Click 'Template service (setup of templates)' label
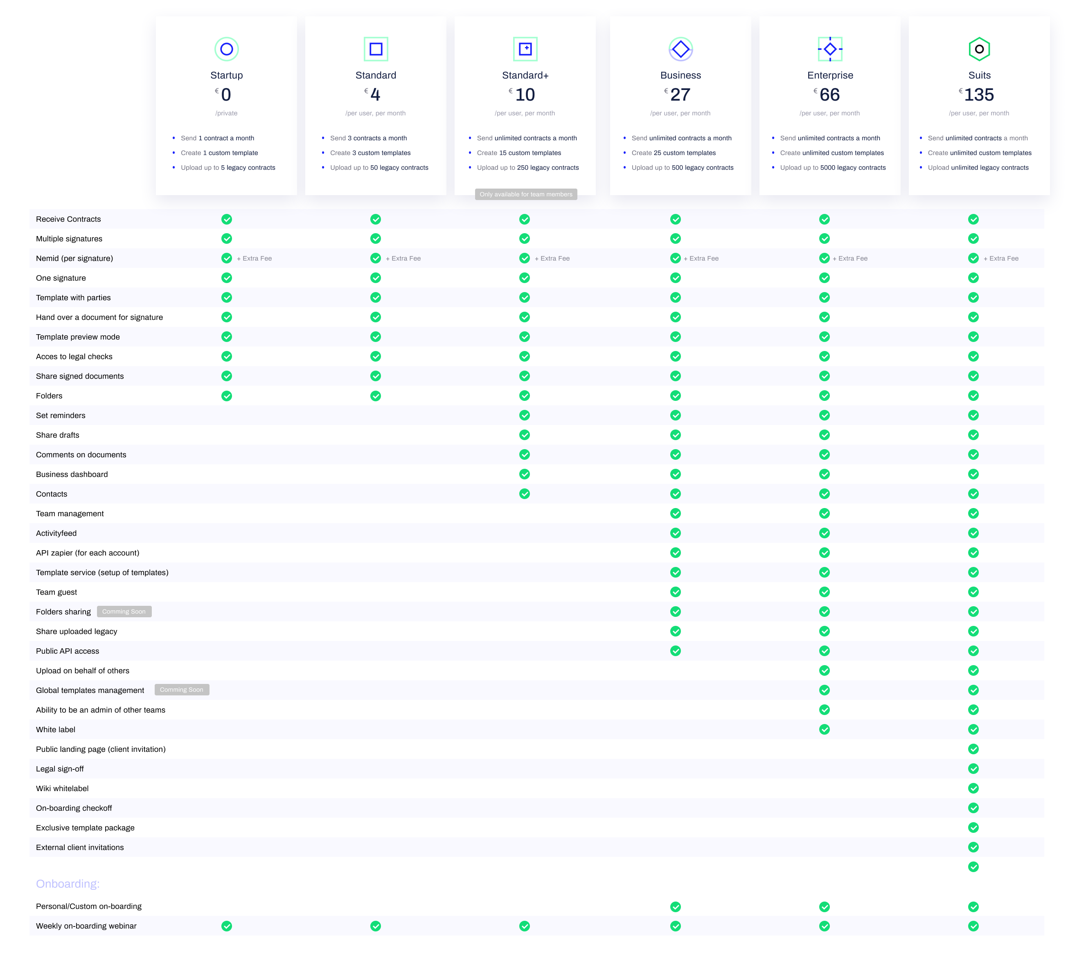Screen dimensions: 1077x976 [x=102, y=573]
